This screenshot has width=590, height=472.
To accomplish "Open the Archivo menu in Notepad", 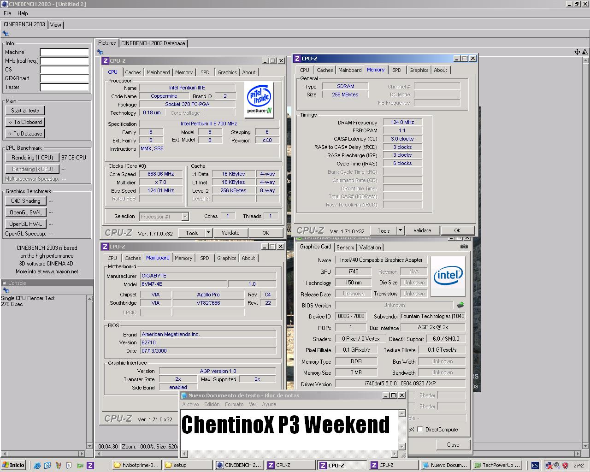I will click(x=190, y=404).
